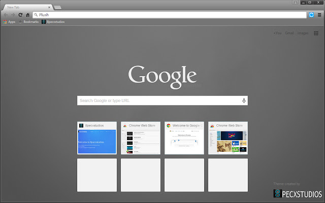This screenshot has height=203, width=325.
Task: Click the blue sync extension icon
Action: [x=311, y=15]
